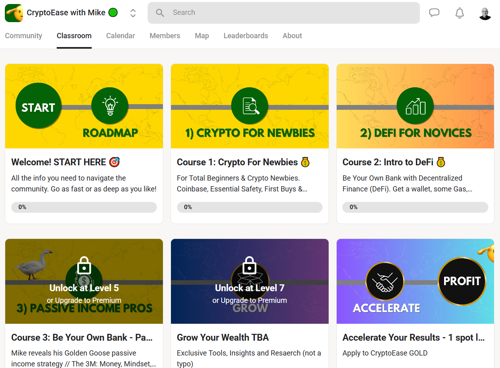This screenshot has height=368, width=500.
Task: Click the lightbulb Roadmap icon
Action: (x=110, y=107)
